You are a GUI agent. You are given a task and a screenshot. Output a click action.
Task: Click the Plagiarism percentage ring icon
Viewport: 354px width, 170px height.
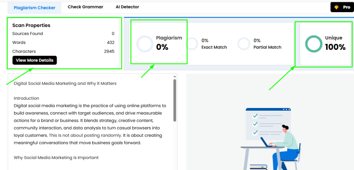point(145,44)
